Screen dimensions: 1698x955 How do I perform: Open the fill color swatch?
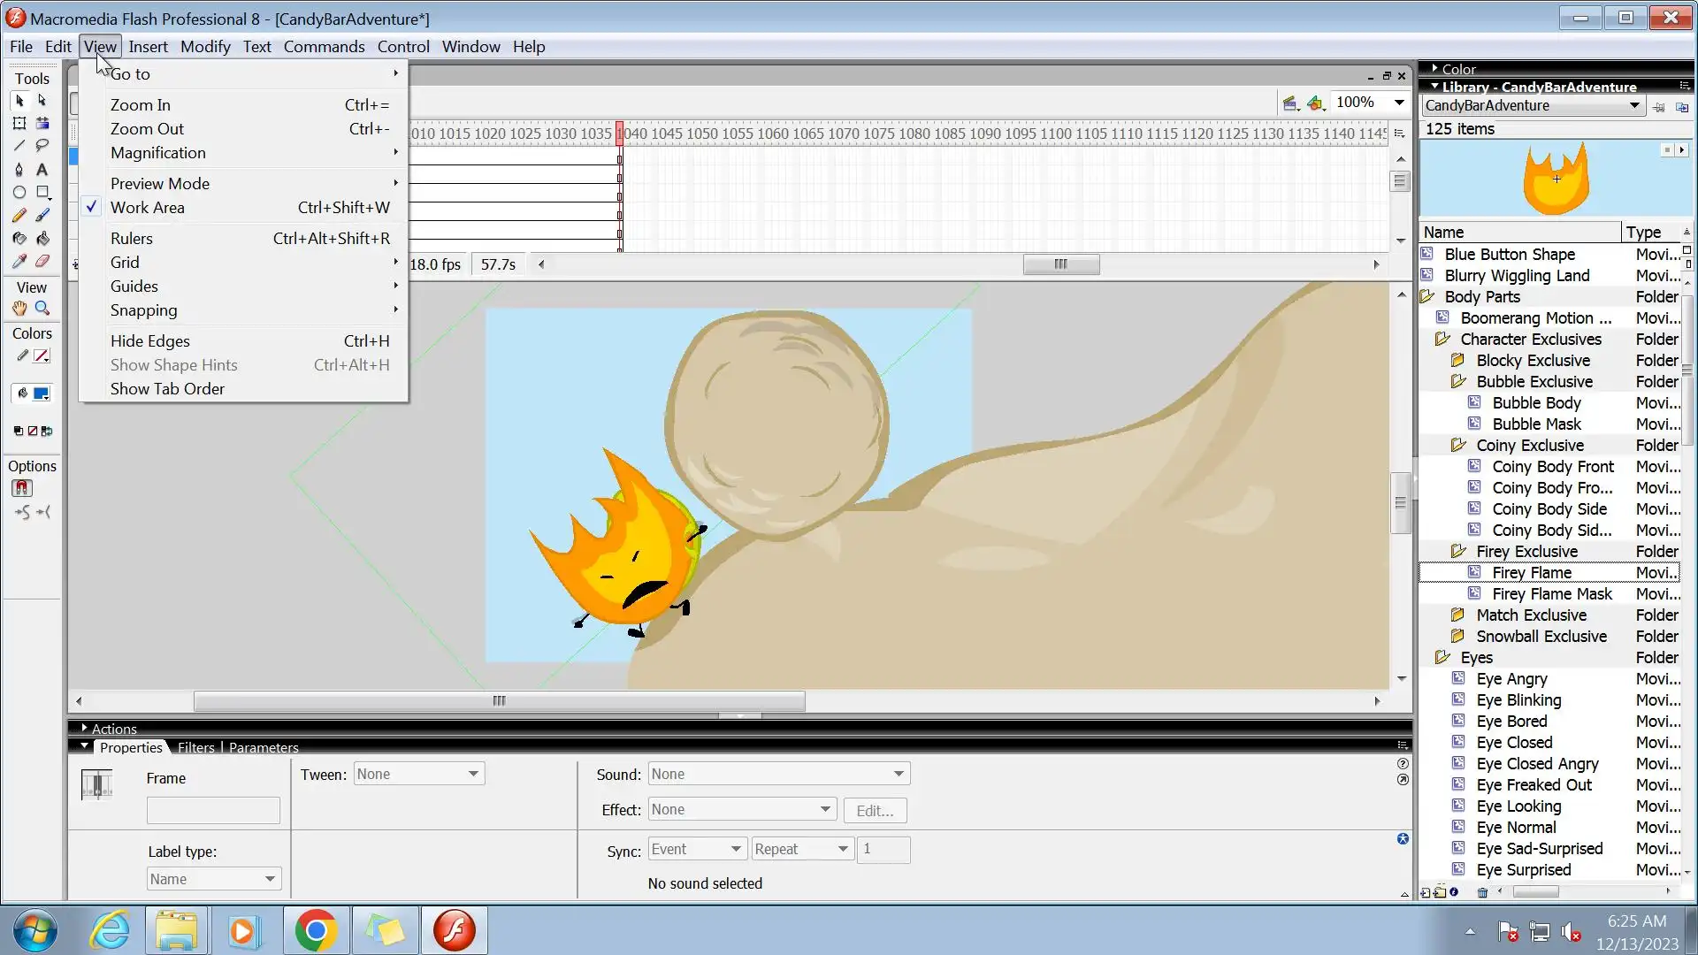tap(41, 394)
